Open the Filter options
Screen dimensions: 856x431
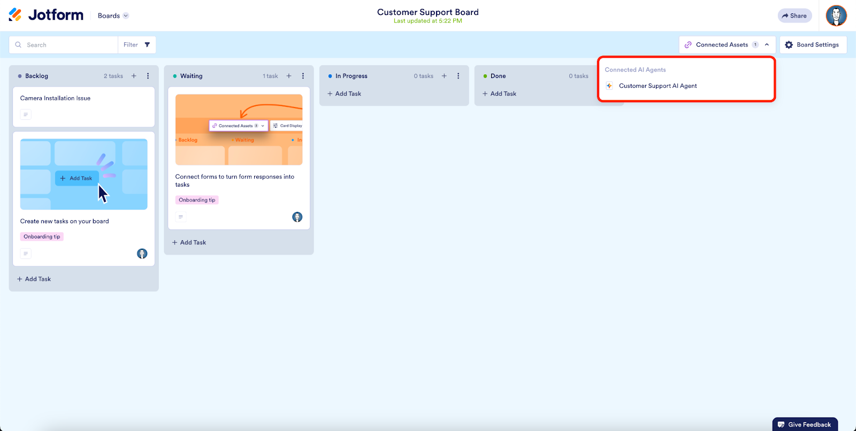[137, 45]
